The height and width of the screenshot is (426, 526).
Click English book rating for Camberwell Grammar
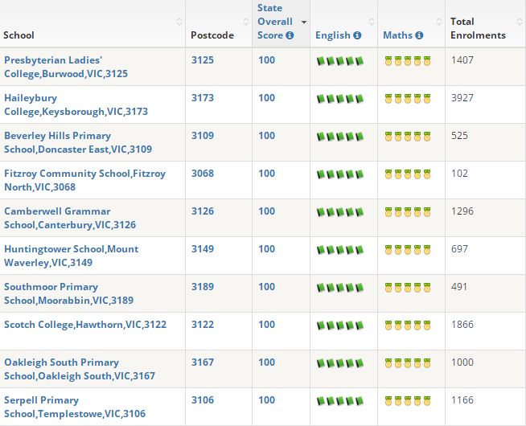[340, 212]
